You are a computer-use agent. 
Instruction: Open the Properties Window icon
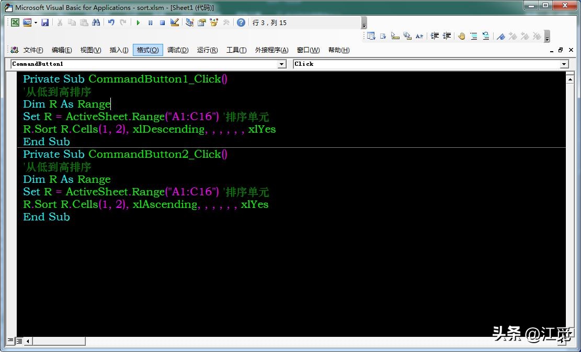pyautogui.click(x=201, y=22)
